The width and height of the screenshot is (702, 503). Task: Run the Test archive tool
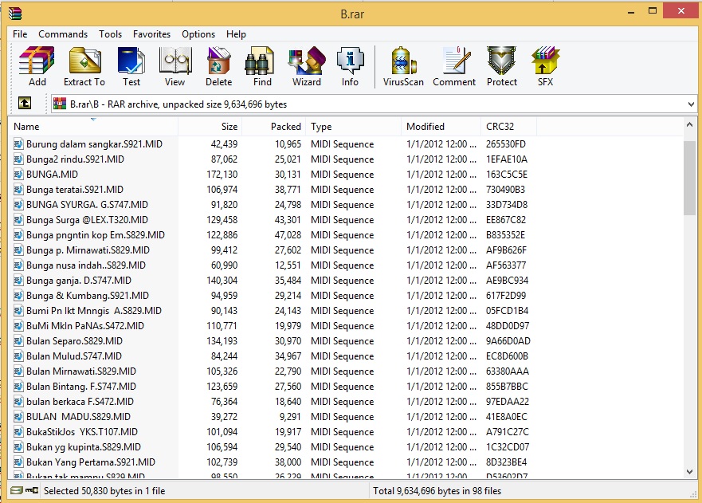coord(131,66)
